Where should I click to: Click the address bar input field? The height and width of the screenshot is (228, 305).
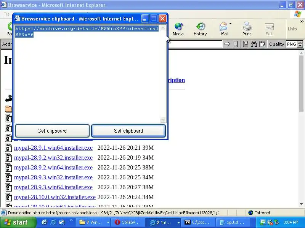tap(195, 44)
